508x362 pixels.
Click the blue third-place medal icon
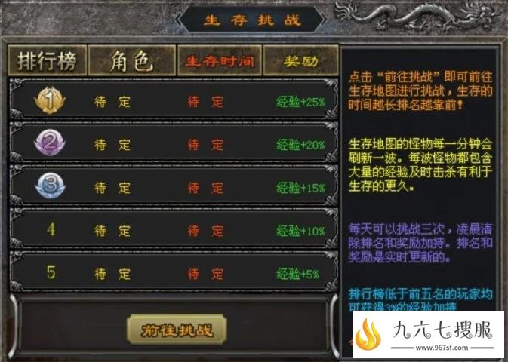(x=51, y=186)
